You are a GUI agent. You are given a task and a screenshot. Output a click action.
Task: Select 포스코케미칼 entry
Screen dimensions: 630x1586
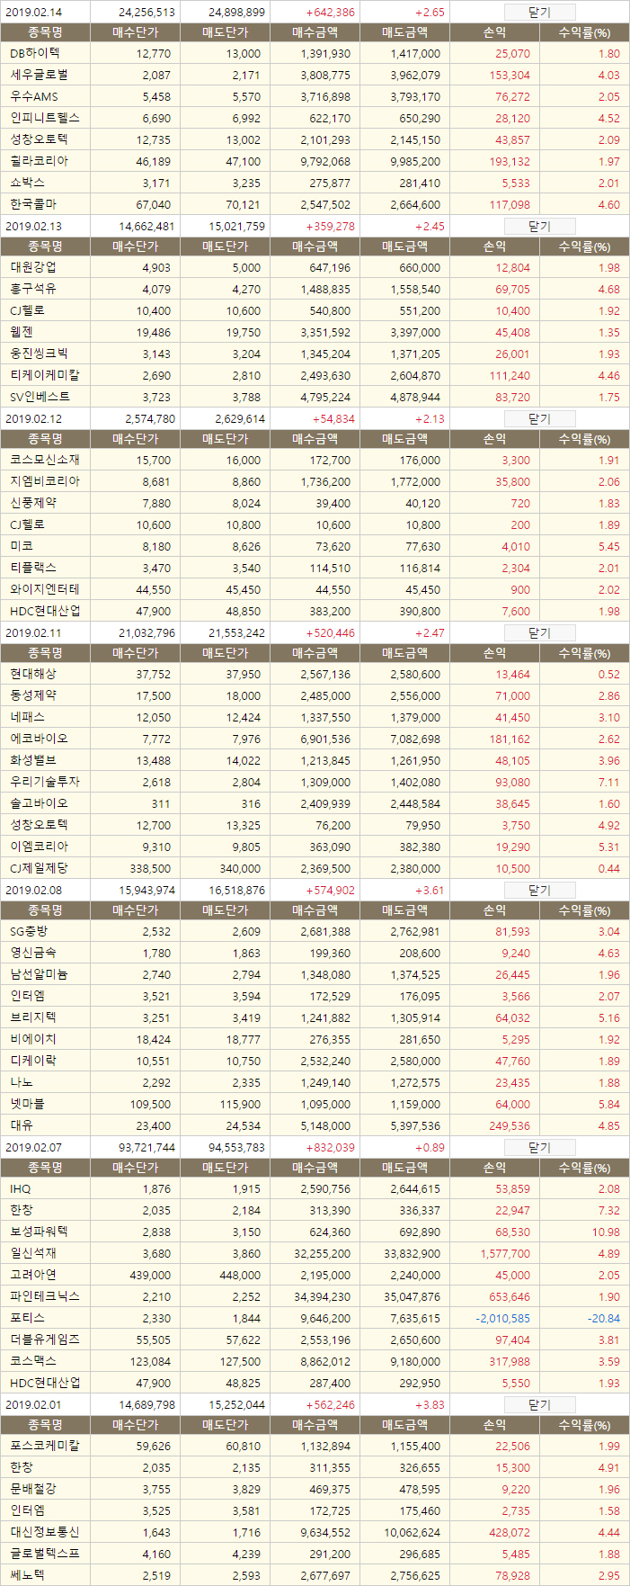point(45,1447)
